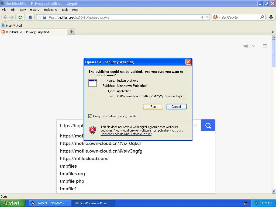Select the DuckDuckGo — Privacy, simplified tab
The width and height of the screenshot is (276, 207).
(34, 32)
